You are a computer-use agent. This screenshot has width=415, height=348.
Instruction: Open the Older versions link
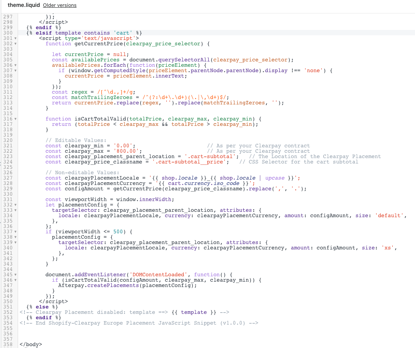tap(60, 5)
